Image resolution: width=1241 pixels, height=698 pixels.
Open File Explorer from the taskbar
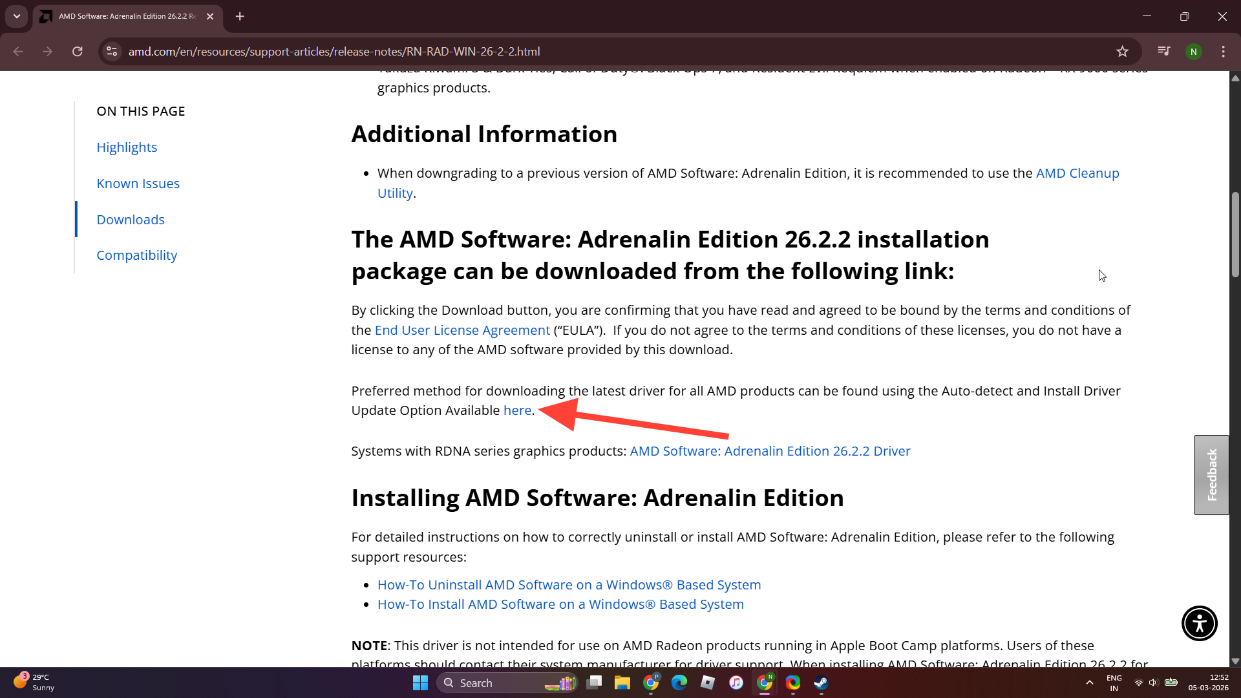pyautogui.click(x=622, y=682)
